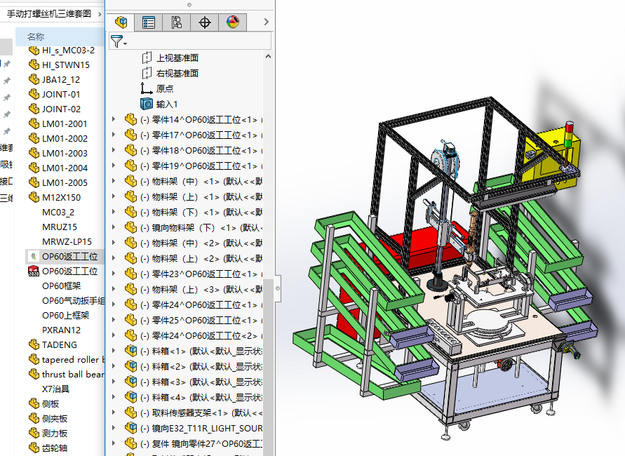Screen dimensions: 625x456
Task: Click 零件23^OP60返工工位<1> part icon
Action: (x=130, y=274)
